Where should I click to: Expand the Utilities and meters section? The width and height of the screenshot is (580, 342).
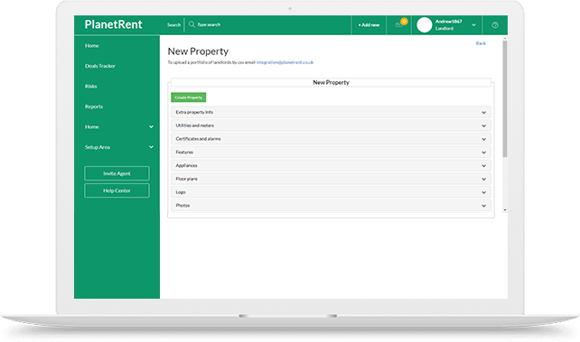coord(331,125)
